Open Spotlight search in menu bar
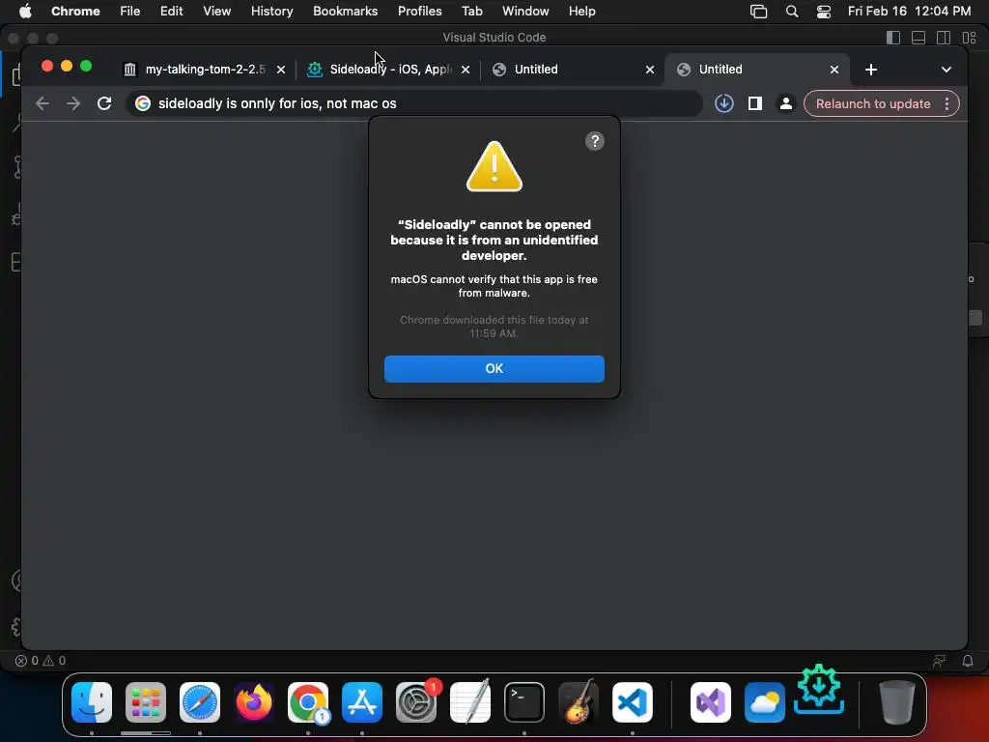Image resolution: width=989 pixels, height=742 pixels. point(792,12)
